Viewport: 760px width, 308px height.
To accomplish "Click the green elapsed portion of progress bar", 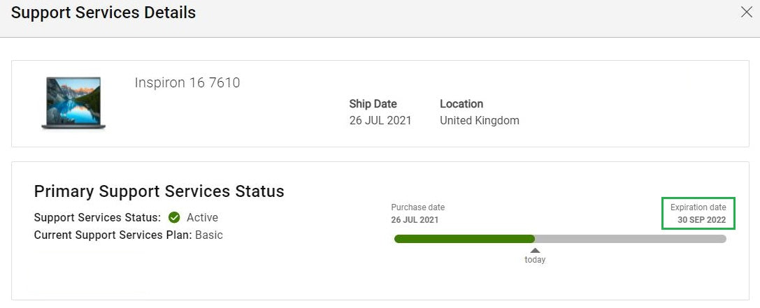I will pyautogui.click(x=464, y=239).
